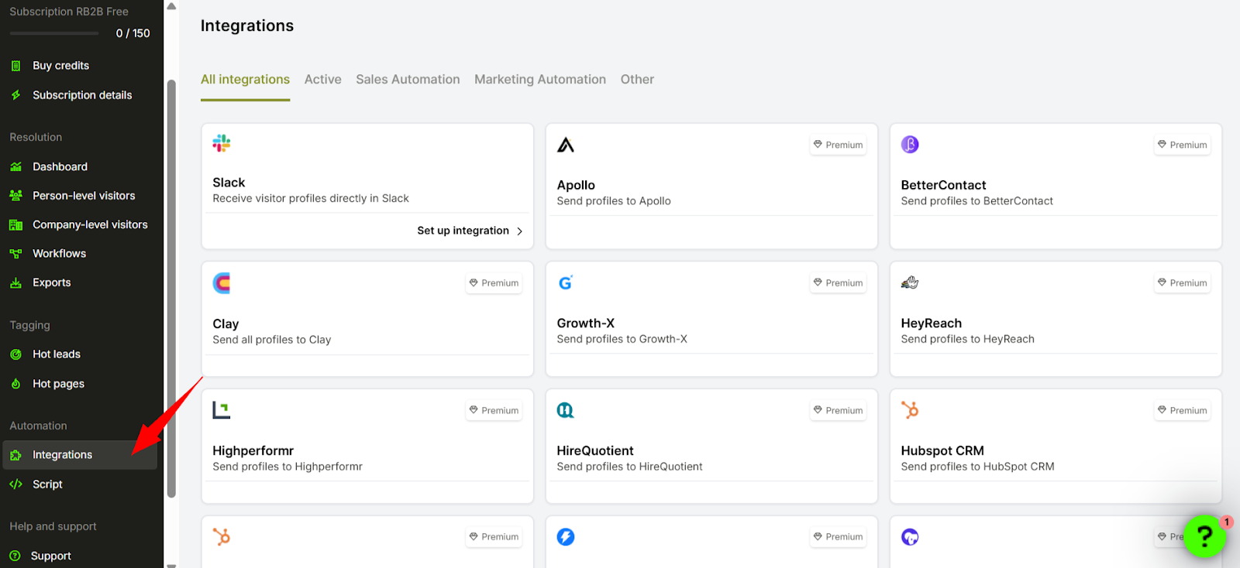Navigate to Workflows
Viewport: 1240px width, 568px height.
(59, 254)
